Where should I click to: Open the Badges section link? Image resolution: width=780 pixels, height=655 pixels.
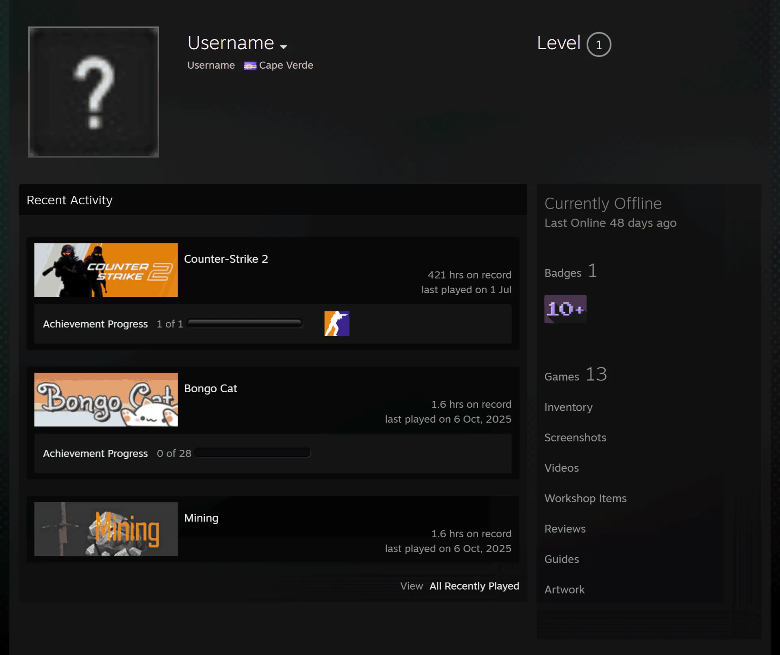pyautogui.click(x=570, y=271)
